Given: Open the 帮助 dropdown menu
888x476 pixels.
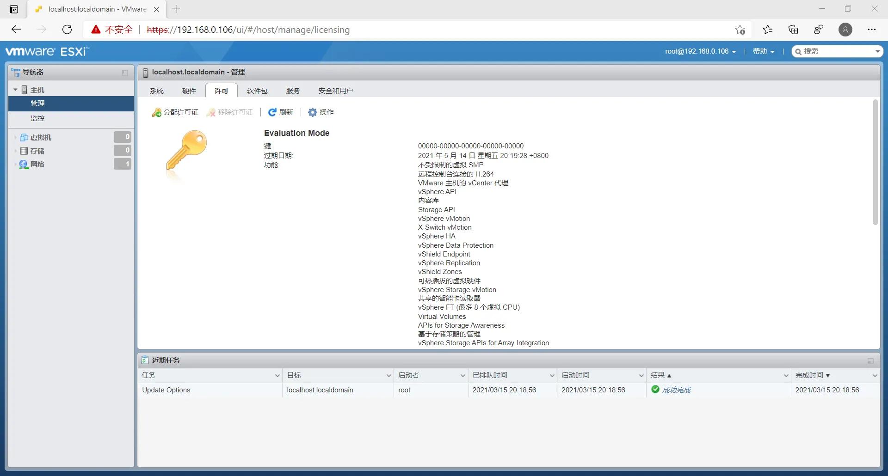Looking at the screenshot, I should pyautogui.click(x=763, y=51).
